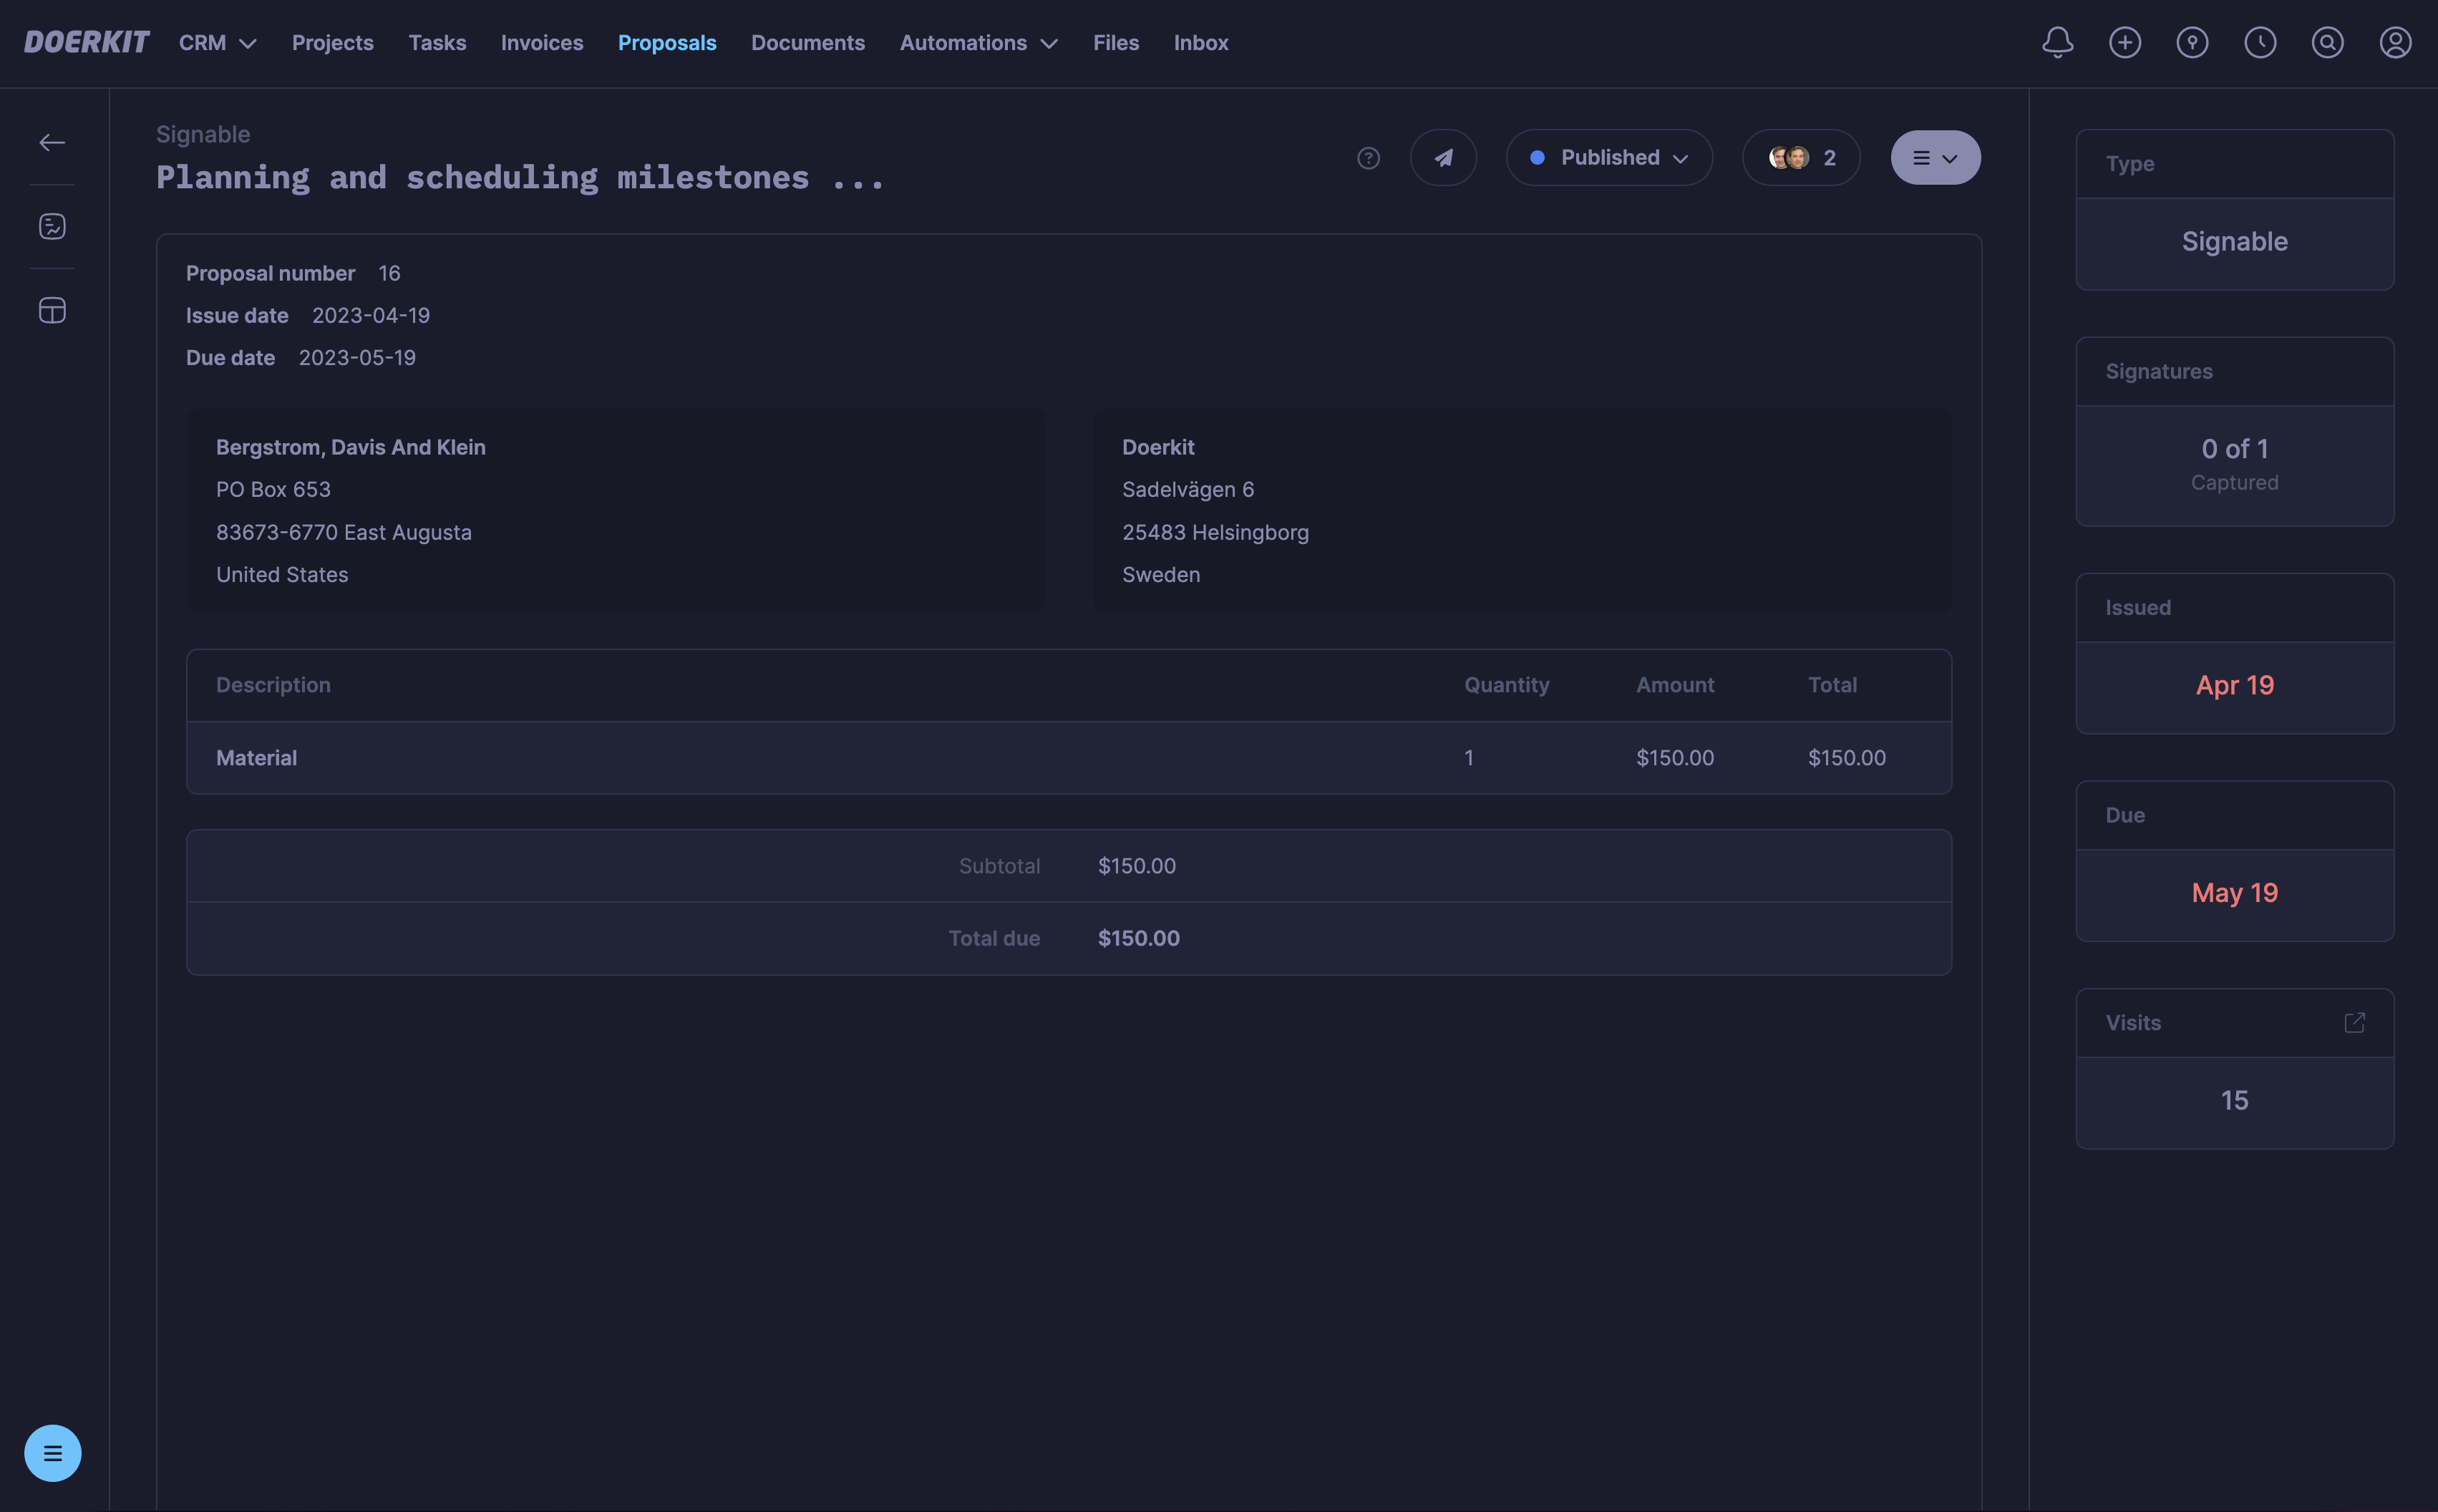Open recent history via the clock icon
2438x1512 pixels.
2260,42
